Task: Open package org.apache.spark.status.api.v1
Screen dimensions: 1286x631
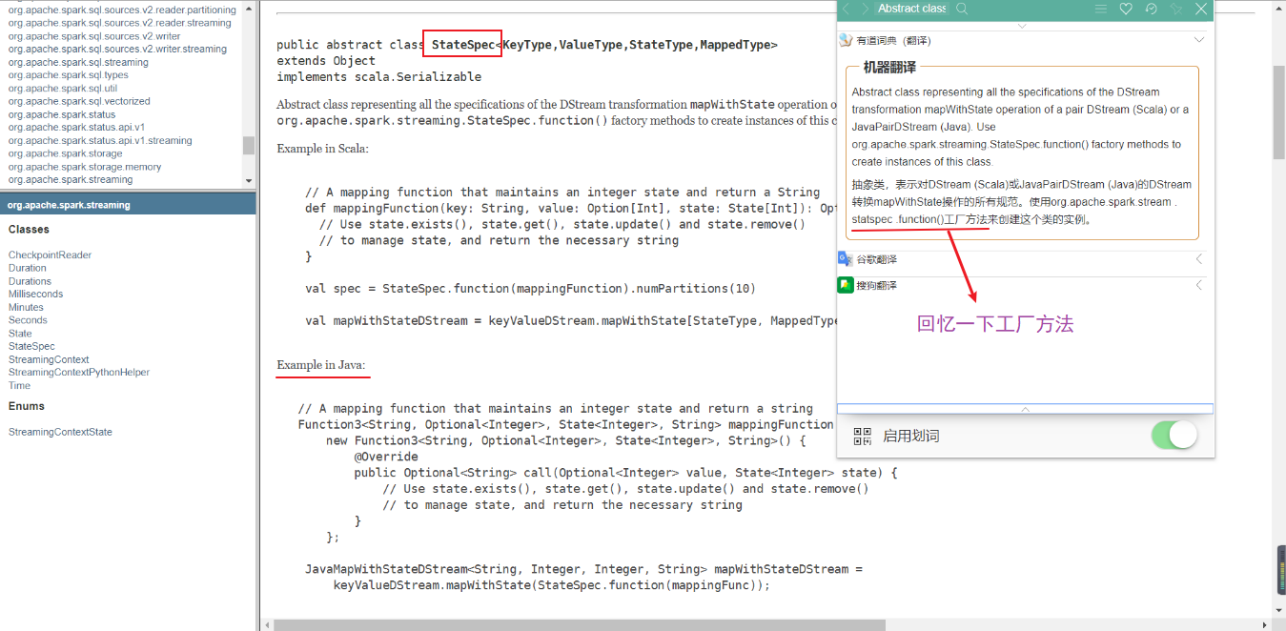Action: 76,127
